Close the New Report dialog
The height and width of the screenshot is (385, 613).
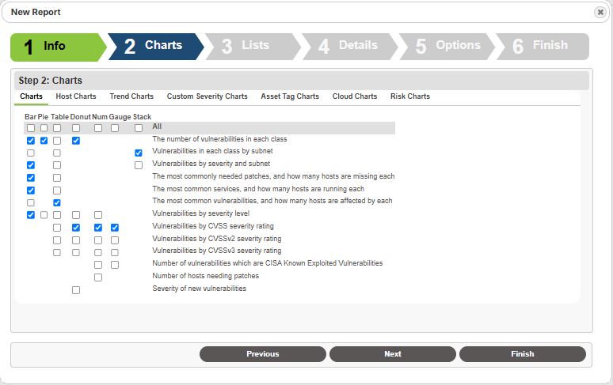pos(600,12)
